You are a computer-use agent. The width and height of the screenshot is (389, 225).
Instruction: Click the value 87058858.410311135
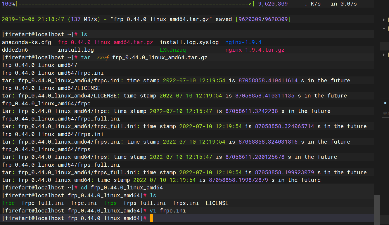coord(265,96)
